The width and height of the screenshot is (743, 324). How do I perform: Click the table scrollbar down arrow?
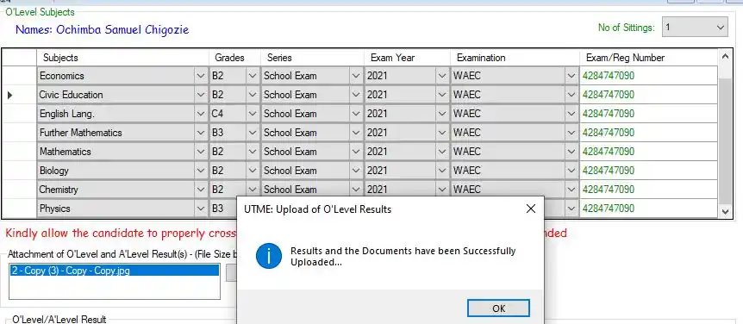(x=725, y=211)
